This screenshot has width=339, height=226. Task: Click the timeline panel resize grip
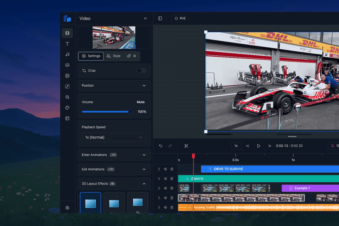click(x=292, y=136)
